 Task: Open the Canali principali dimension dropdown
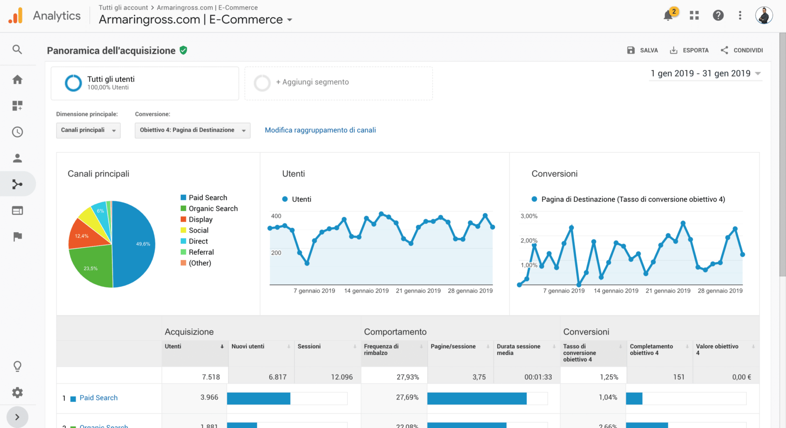pos(88,130)
